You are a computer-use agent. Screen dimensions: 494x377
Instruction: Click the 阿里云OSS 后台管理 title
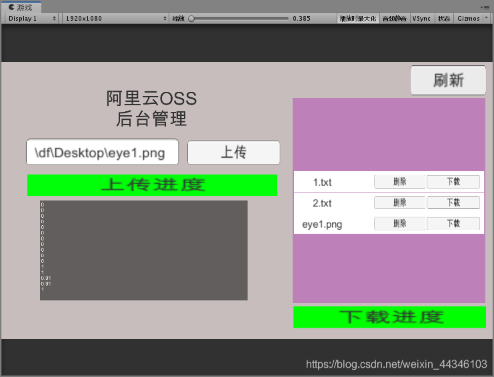coord(151,109)
